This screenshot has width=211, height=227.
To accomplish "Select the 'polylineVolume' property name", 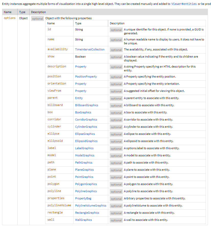I will click(x=59, y=205).
